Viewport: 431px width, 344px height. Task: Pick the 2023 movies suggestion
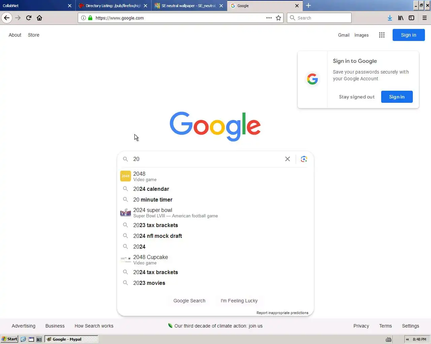tap(215, 283)
